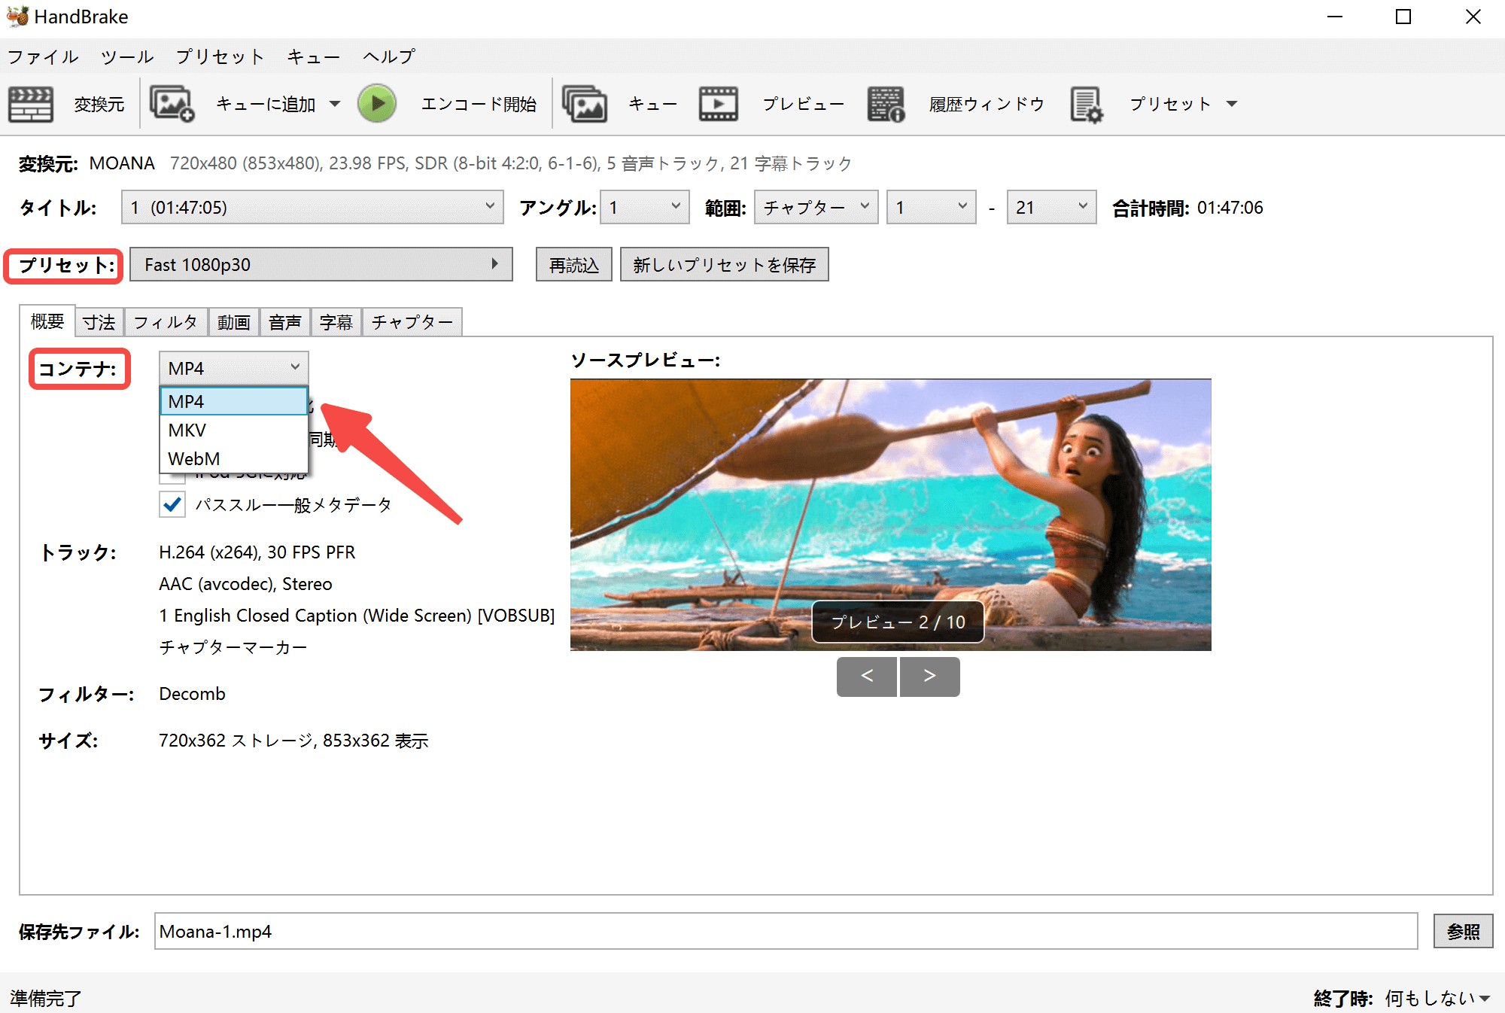Collapse the コンテナ MP4 combo box

[234, 368]
